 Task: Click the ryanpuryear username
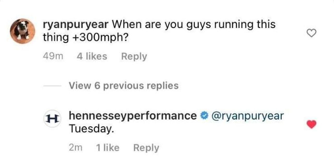(x=76, y=25)
